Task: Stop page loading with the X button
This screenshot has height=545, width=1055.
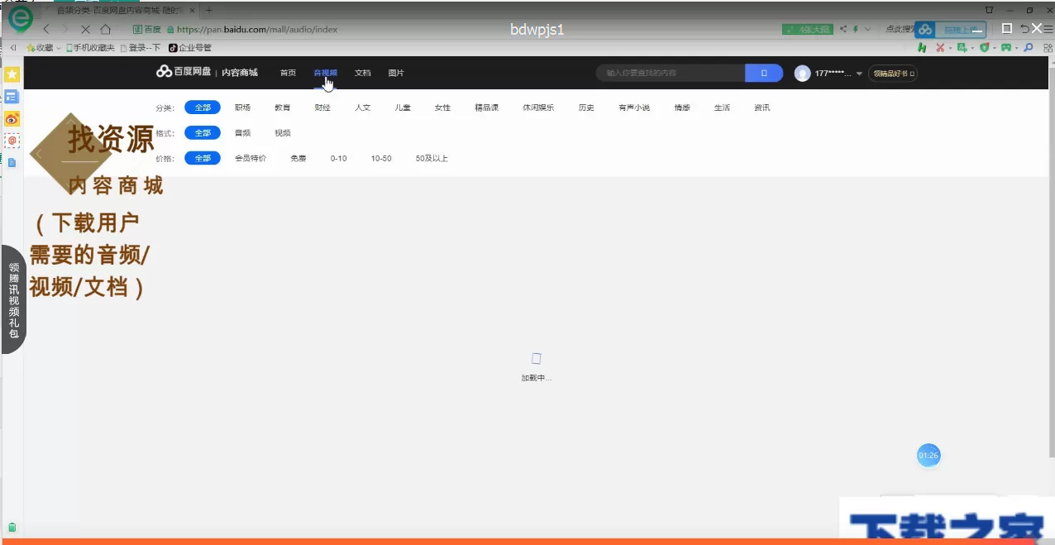Action: [x=85, y=29]
